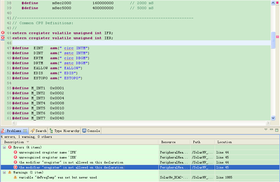
Task: Click the error marker on line 45
Action: (3, 38)
